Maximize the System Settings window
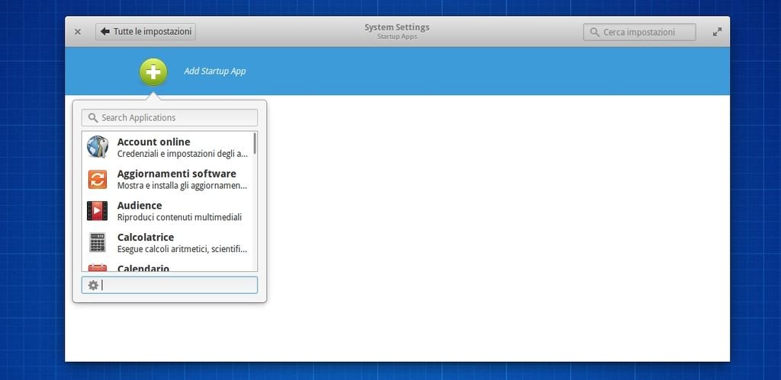781x380 pixels. 717,32
